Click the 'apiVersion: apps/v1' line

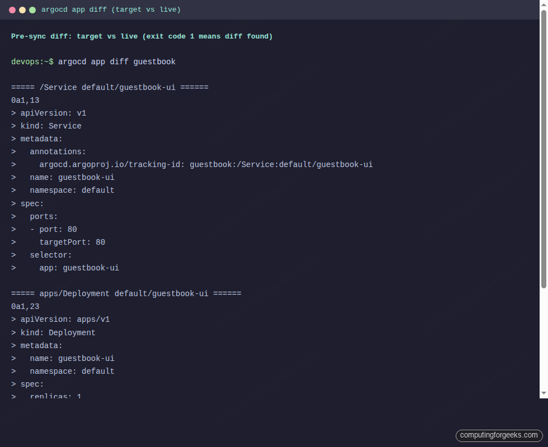tap(60, 320)
